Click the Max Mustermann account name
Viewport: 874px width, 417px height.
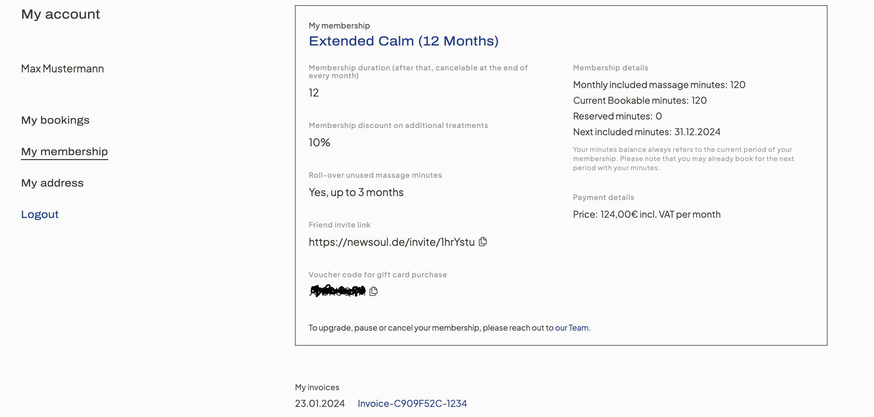[x=63, y=68]
